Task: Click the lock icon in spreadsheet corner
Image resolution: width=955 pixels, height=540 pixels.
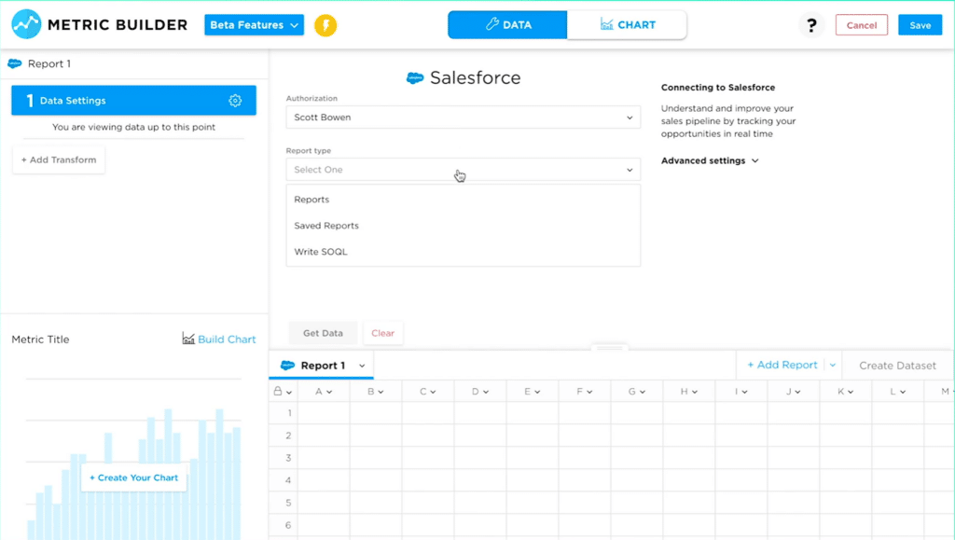Action: [x=278, y=392]
